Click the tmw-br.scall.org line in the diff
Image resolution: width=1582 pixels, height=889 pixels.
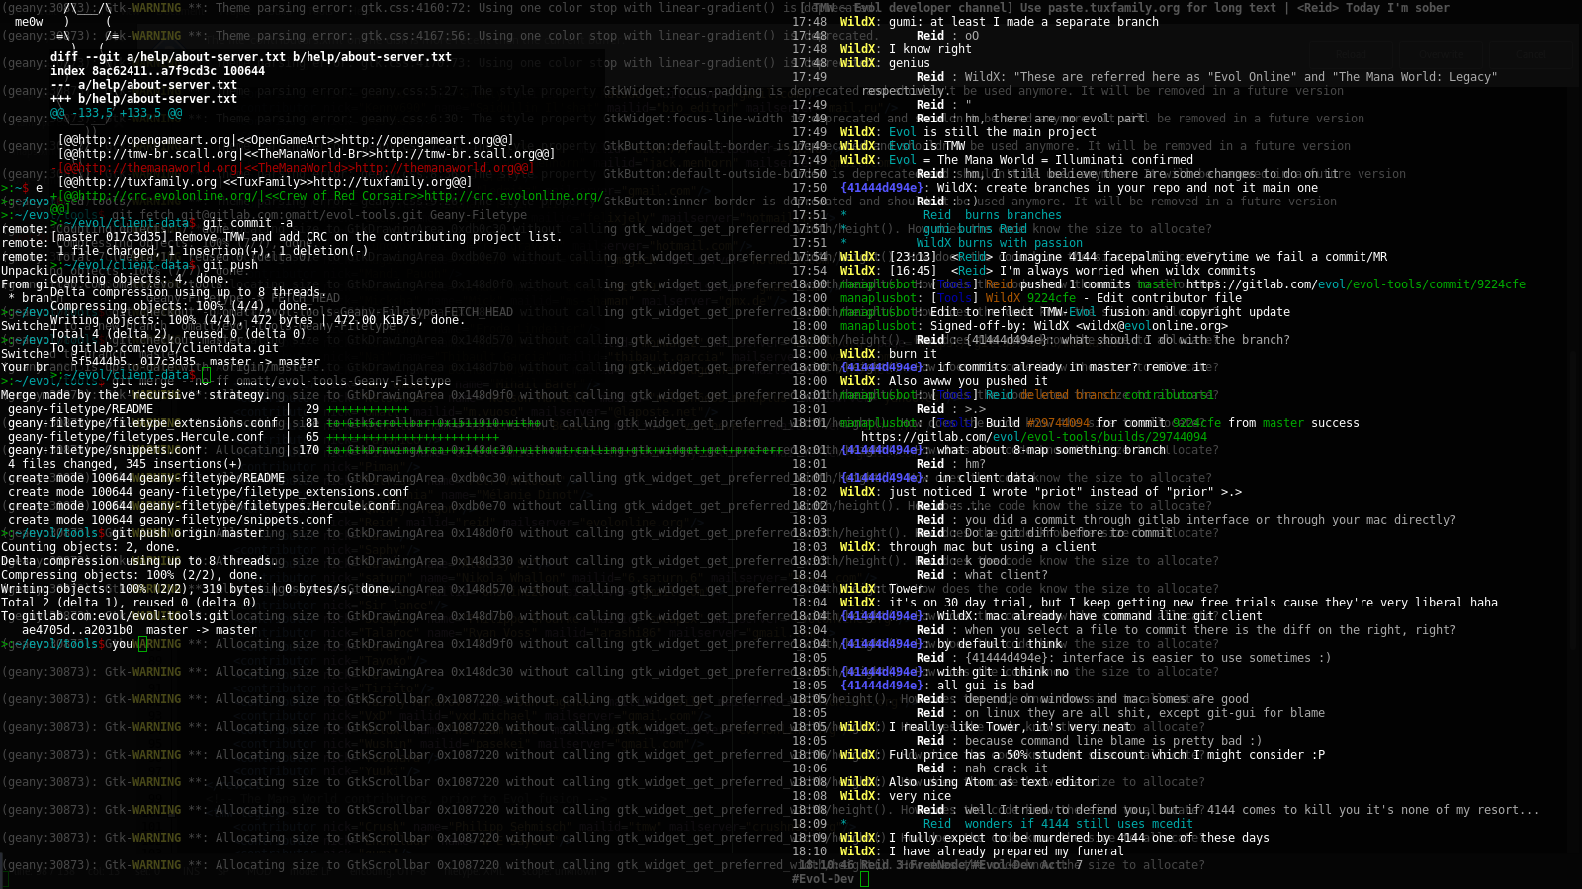tap(307, 154)
